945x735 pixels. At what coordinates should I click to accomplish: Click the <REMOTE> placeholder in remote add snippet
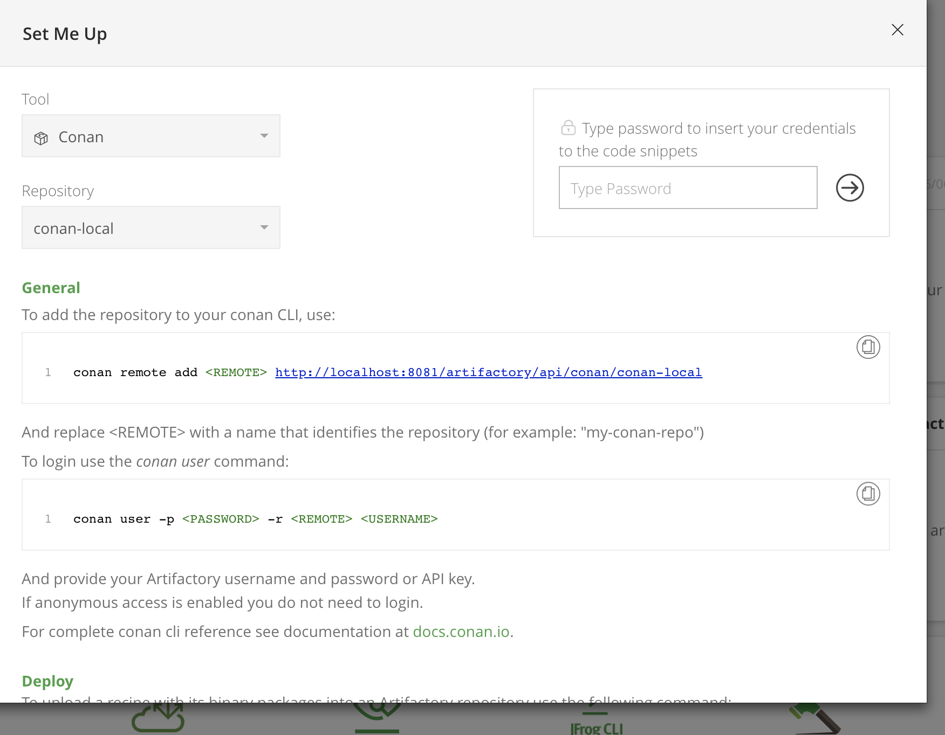[x=236, y=372]
